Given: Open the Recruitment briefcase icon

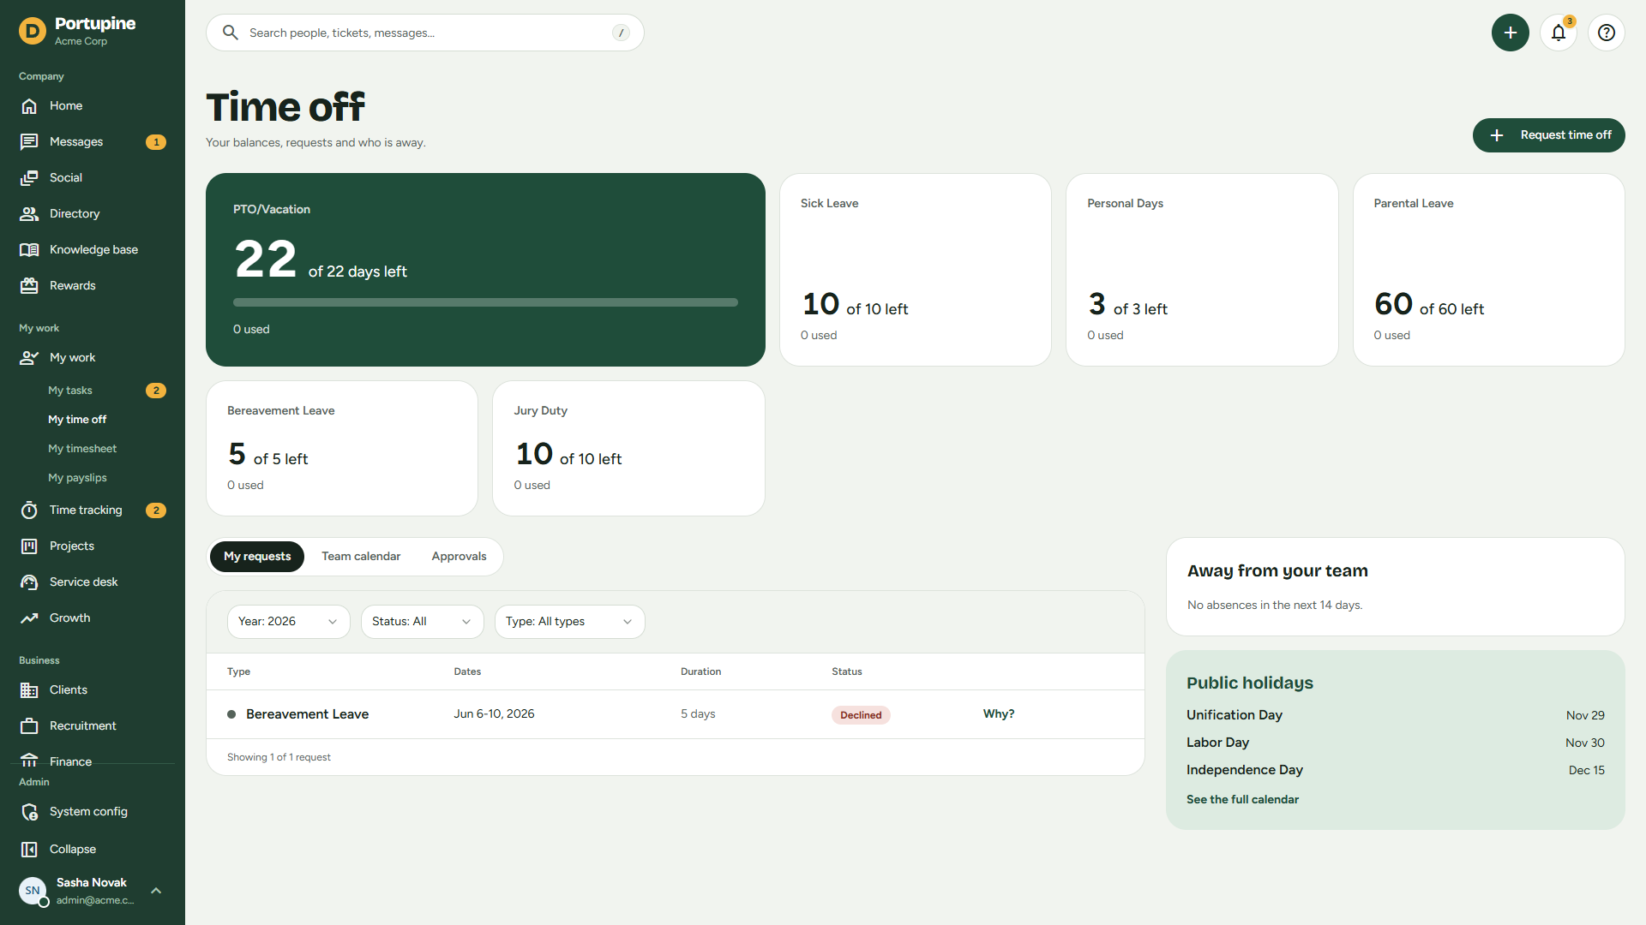Looking at the screenshot, I should click(x=29, y=726).
